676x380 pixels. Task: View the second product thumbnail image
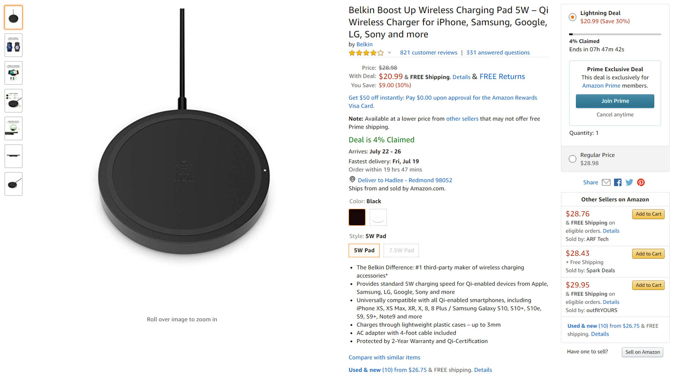tap(13, 45)
